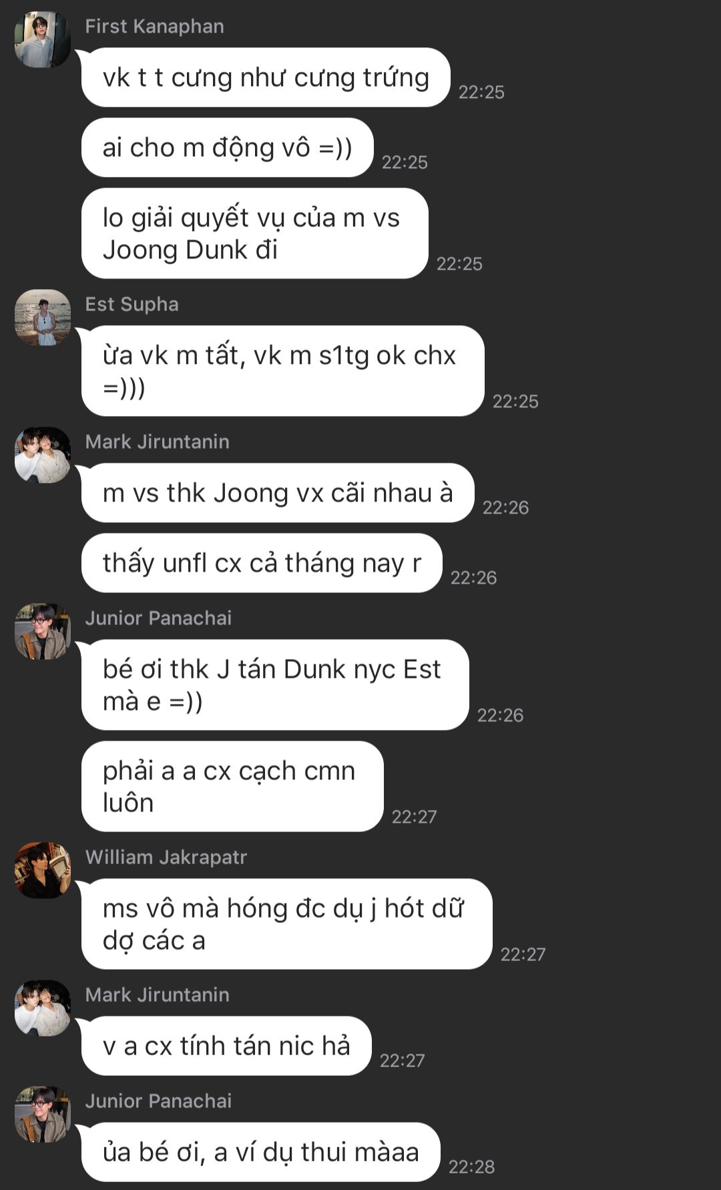Select William's 'ms vô mà hóng' message

287,924
